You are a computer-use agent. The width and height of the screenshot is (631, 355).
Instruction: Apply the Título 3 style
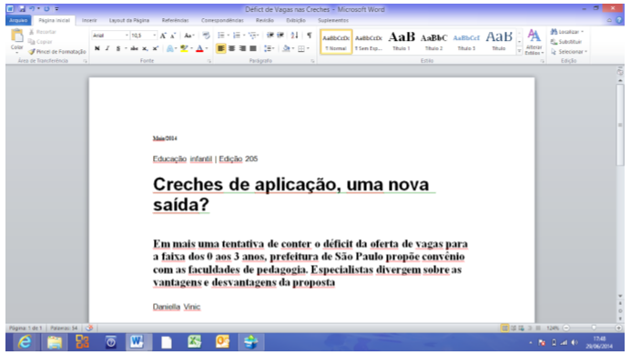(x=466, y=41)
